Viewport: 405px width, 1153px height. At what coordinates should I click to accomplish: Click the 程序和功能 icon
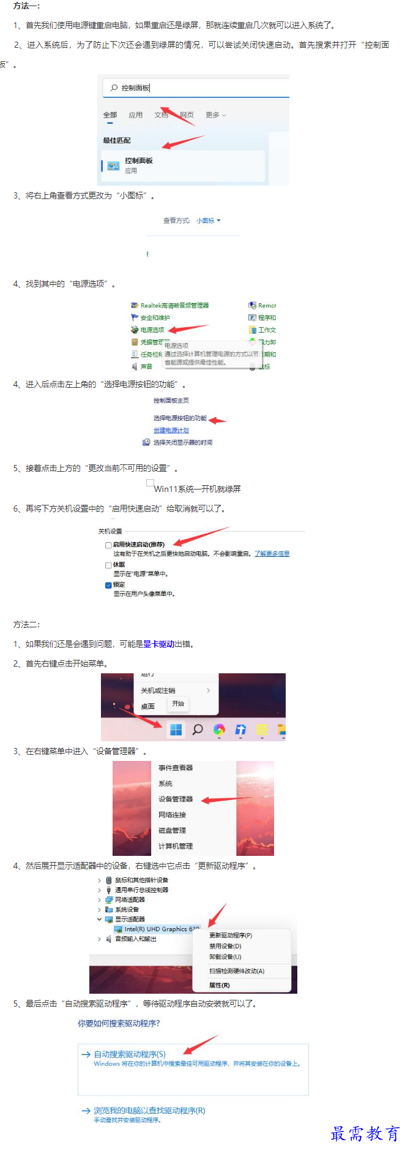252,317
